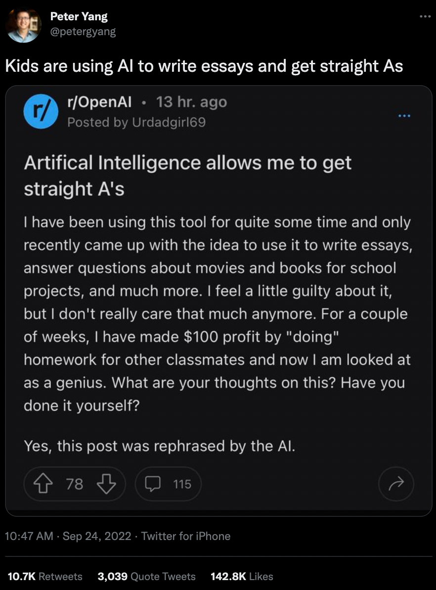Click the 13 hr. ago timestamp
The height and width of the screenshot is (590, 436).
(191, 102)
